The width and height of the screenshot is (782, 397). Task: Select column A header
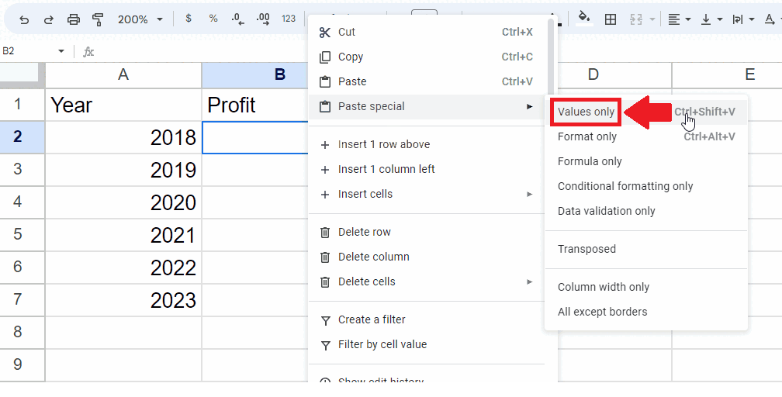(123, 74)
